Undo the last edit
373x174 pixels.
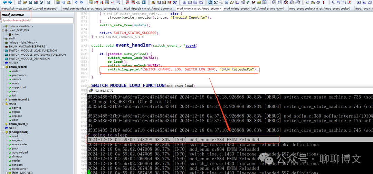point(76,2)
